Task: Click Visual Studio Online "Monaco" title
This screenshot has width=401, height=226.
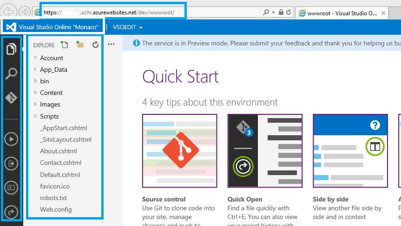Action: point(59,27)
